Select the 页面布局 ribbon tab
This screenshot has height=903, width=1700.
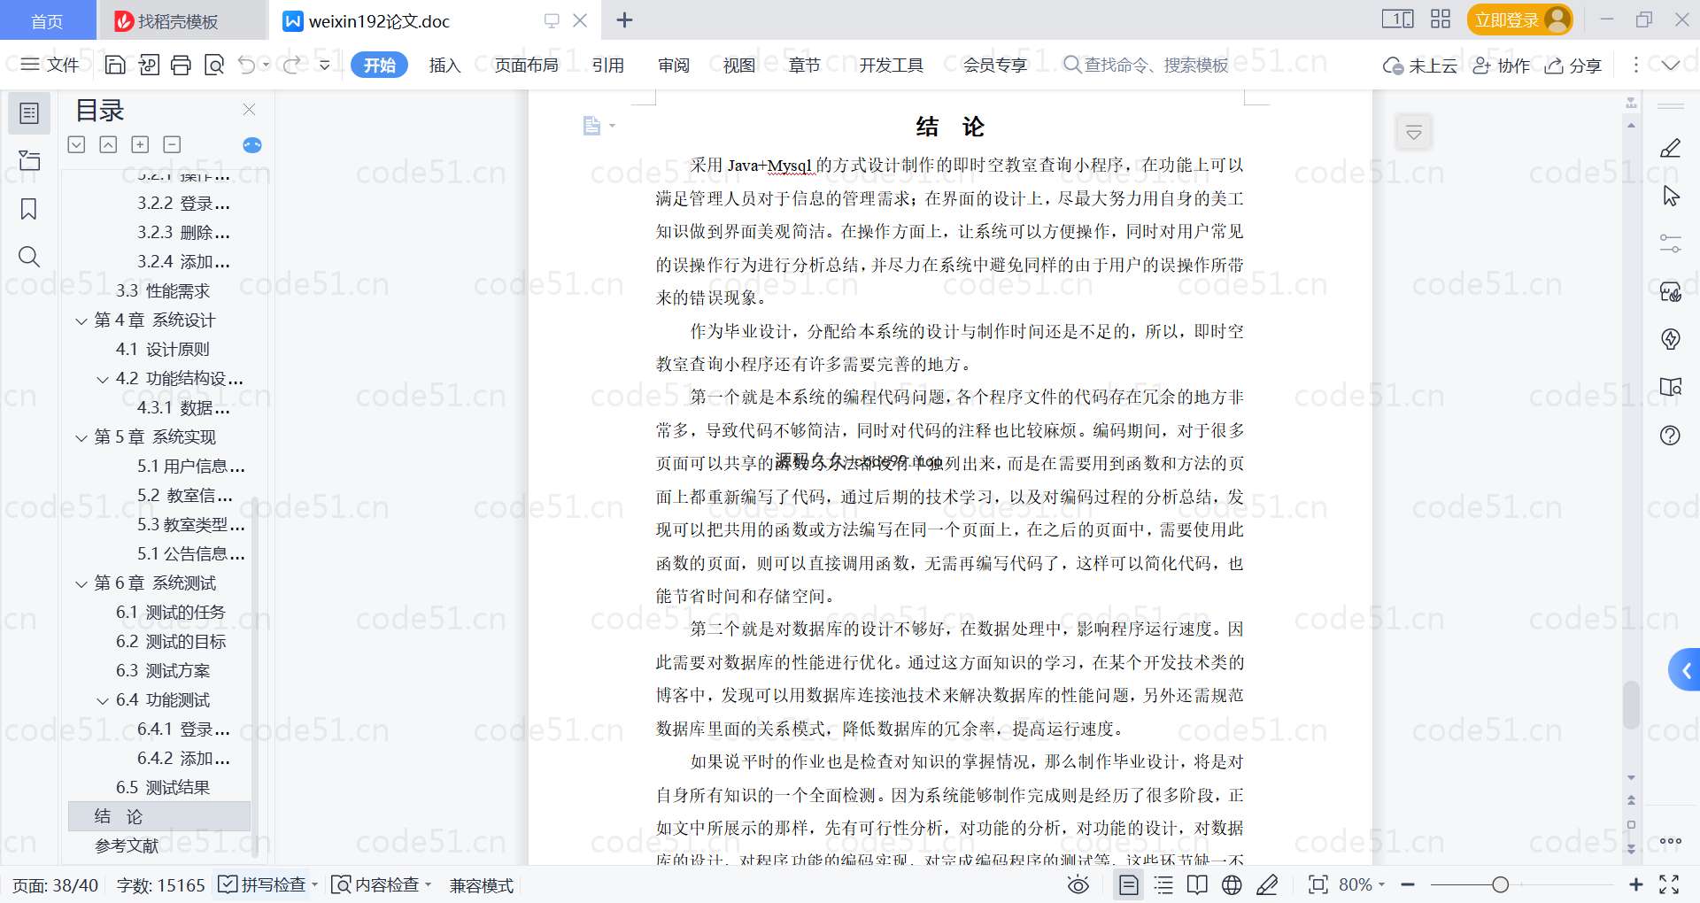coord(526,65)
